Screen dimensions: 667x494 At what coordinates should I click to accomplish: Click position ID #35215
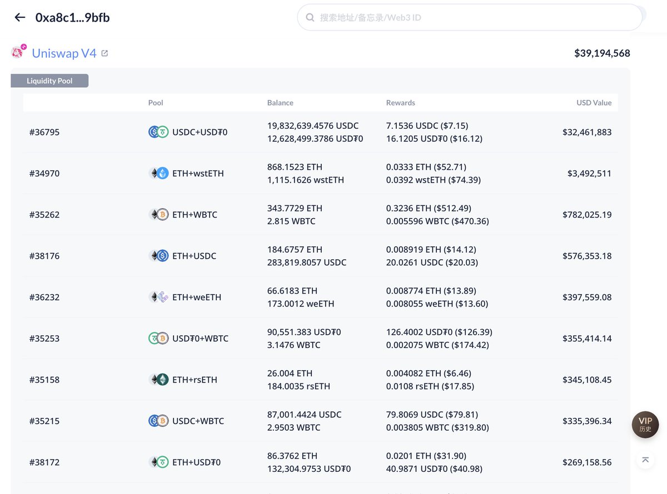(44, 421)
